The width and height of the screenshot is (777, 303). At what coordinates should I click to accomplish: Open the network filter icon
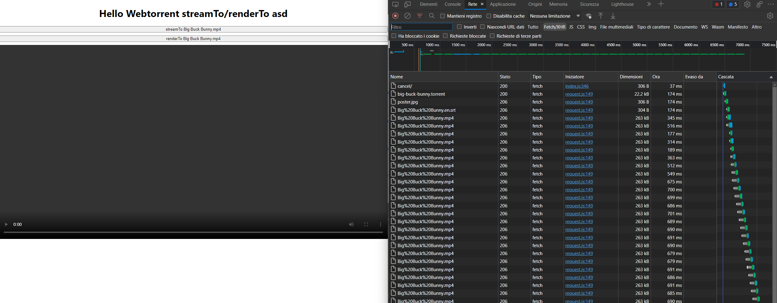pyautogui.click(x=420, y=16)
